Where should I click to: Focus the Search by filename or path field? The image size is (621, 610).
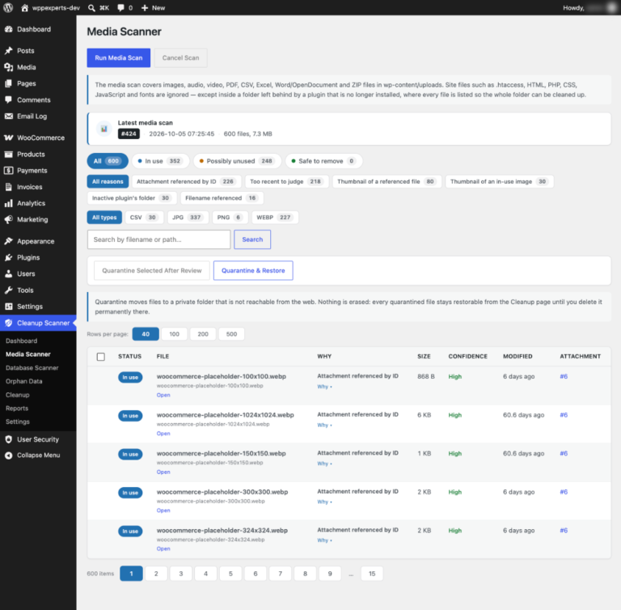pos(158,239)
